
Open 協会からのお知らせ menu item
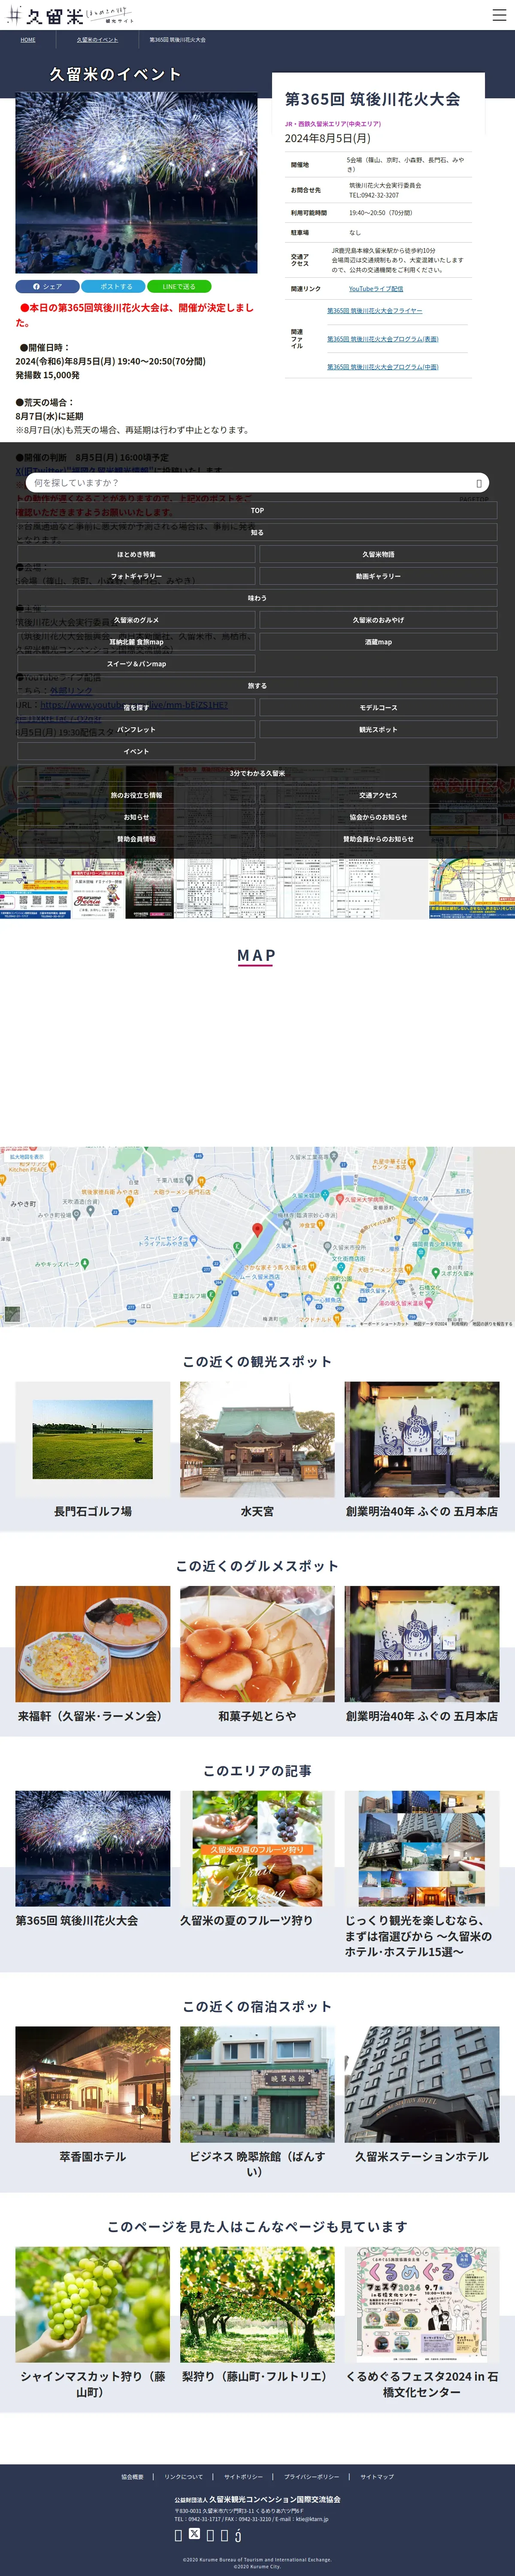coord(378,818)
